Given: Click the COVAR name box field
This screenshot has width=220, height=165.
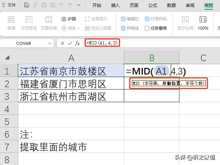Looking at the screenshot, I should point(24,43).
